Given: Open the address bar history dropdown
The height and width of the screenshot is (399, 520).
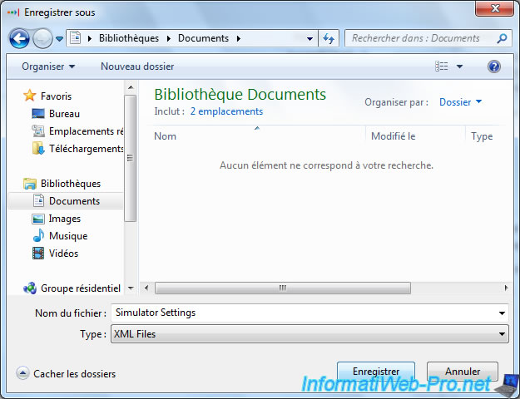Looking at the screenshot, I should click(310, 39).
